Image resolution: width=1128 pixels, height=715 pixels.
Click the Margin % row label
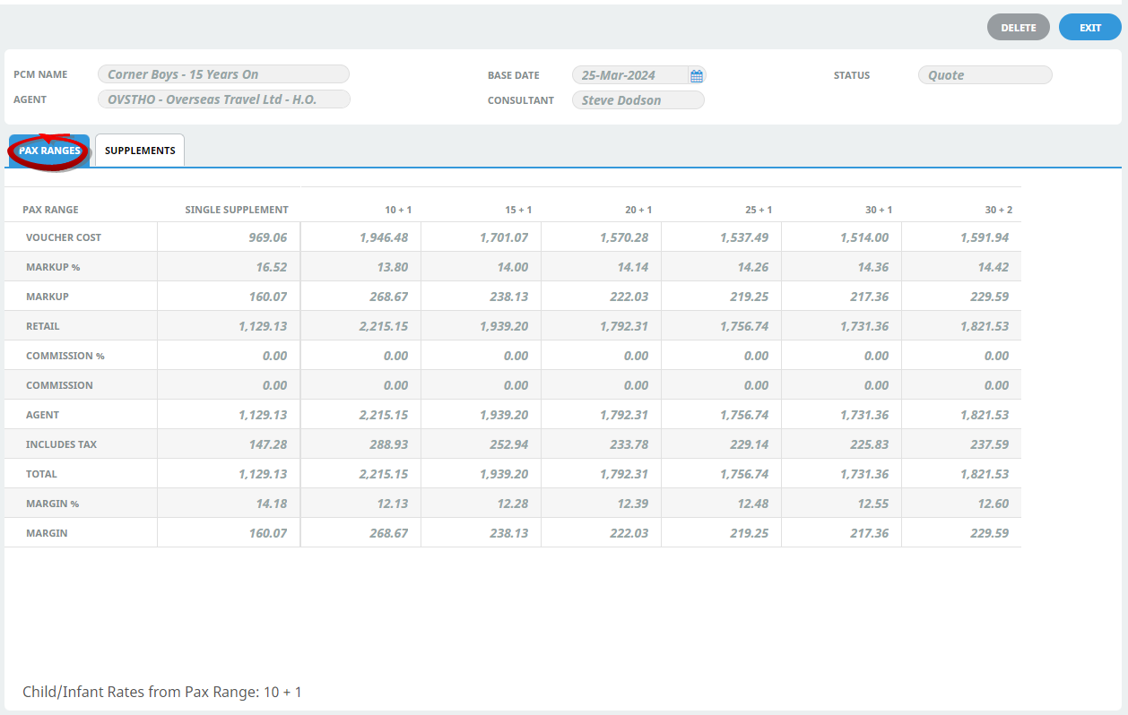(x=53, y=504)
